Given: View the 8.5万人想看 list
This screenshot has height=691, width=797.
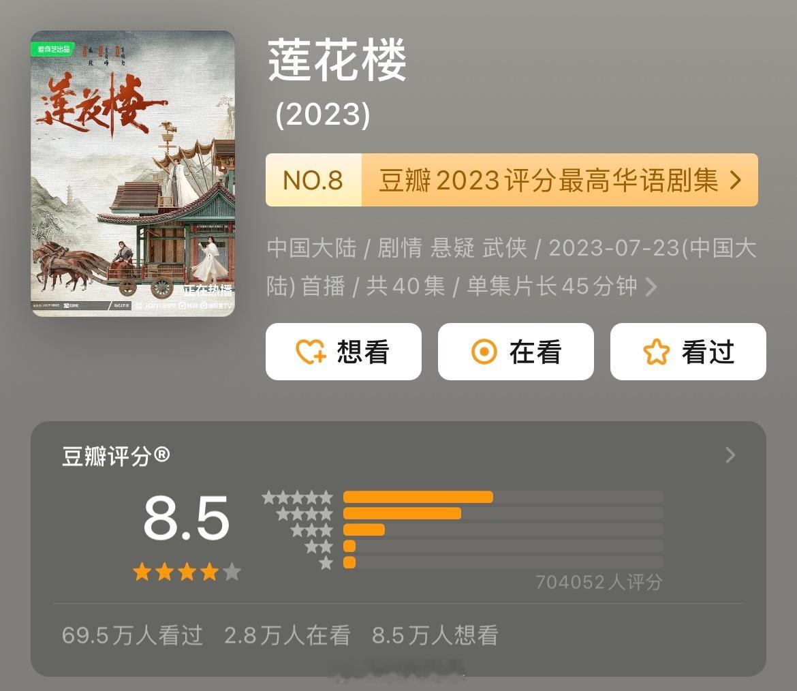Looking at the screenshot, I should (435, 635).
